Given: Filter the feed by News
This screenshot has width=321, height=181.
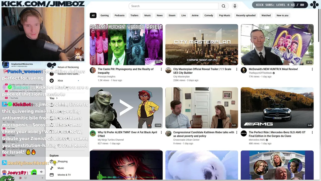Looking at the screenshot, I should (x=160, y=15).
